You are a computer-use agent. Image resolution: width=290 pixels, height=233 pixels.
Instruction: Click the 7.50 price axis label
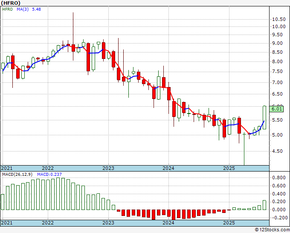pyautogui.click(x=278, y=72)
